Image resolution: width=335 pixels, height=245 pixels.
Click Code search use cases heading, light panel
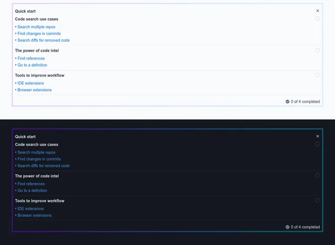36,19
